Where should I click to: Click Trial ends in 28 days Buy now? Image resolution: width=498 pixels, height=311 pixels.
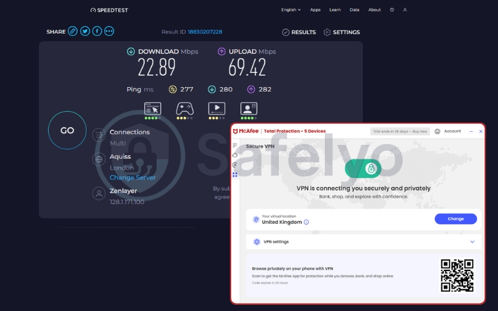[x=400, y=131]
